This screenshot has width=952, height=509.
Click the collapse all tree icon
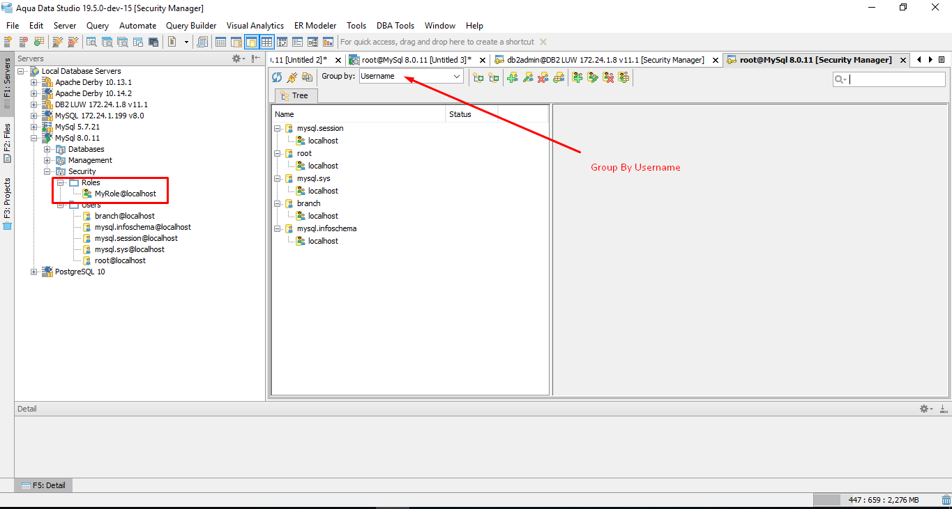click(x=493, y=77)
